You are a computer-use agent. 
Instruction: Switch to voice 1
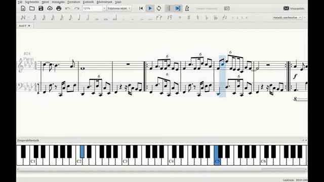pyautogui.click(x=232, y=18)
